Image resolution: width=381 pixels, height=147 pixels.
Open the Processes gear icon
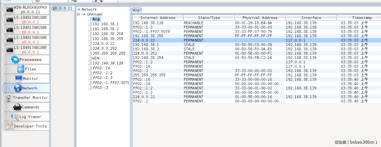(15, 60)
